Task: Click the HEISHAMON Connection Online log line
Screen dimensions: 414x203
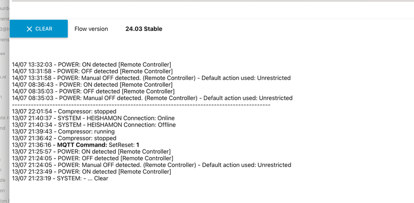Action: (93, 118)
